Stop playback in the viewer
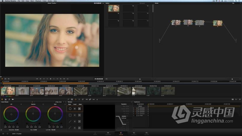The image size is (242, 136). point(50,79)
